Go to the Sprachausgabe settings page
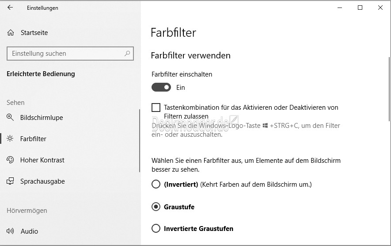The width and height of the screenshot is (391, 246). pos(42,181)
